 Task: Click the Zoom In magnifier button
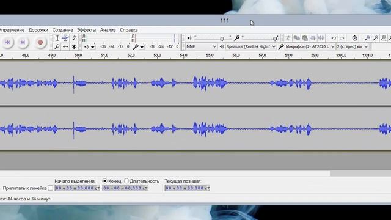click(367, 38)
